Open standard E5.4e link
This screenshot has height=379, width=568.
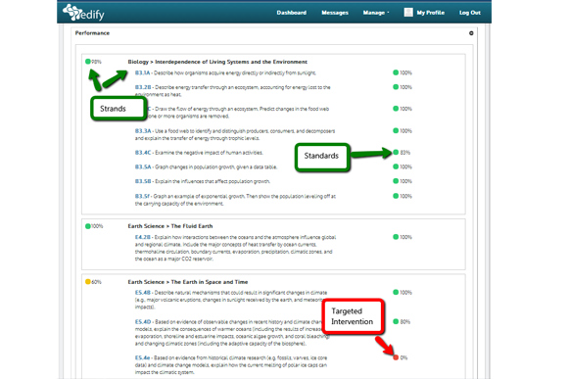point(142,357)
